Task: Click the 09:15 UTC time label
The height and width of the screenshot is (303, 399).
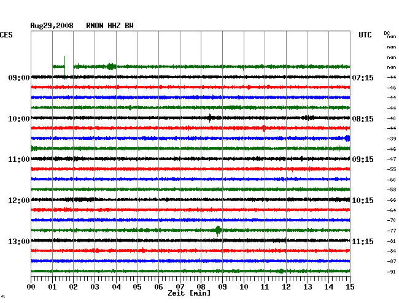Action: (x=363, y=159)
